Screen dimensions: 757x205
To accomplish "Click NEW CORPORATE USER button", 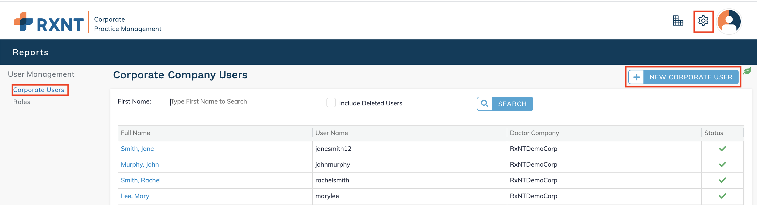I will coord(683,77).
